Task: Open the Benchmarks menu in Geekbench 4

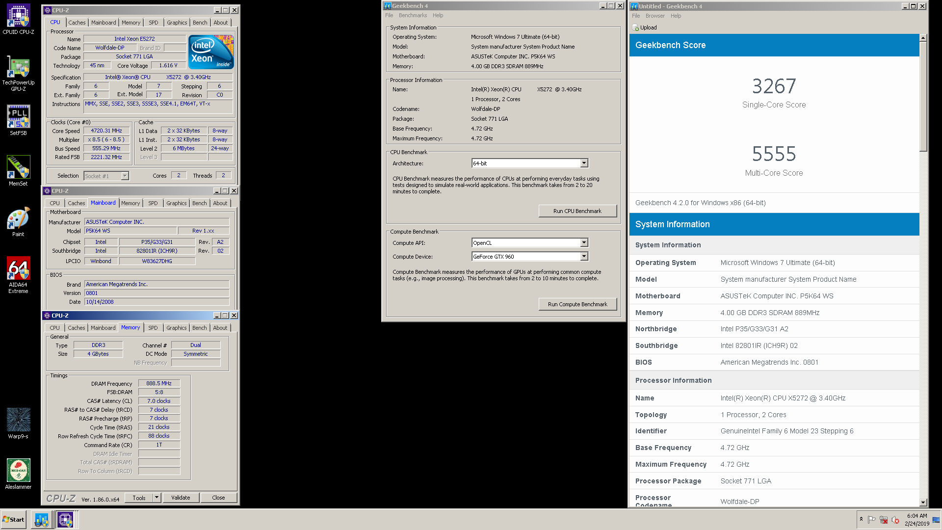Action: (x=413, y=15)
